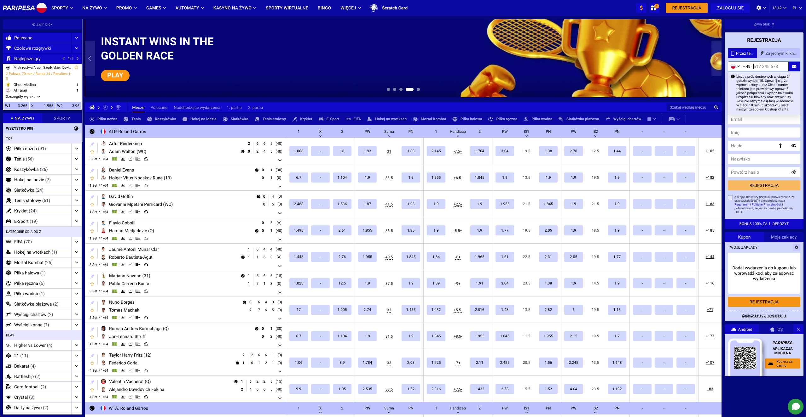This screenshot has width=806, height=417.
Task: Click the Email input field
Action: click(x=764, y=119)
